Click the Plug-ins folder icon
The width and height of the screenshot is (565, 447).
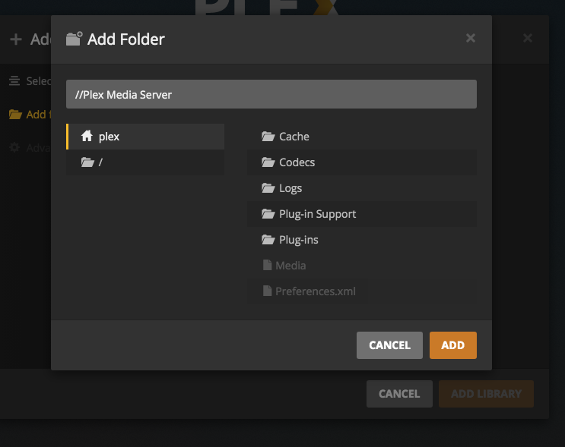point(268,240)
